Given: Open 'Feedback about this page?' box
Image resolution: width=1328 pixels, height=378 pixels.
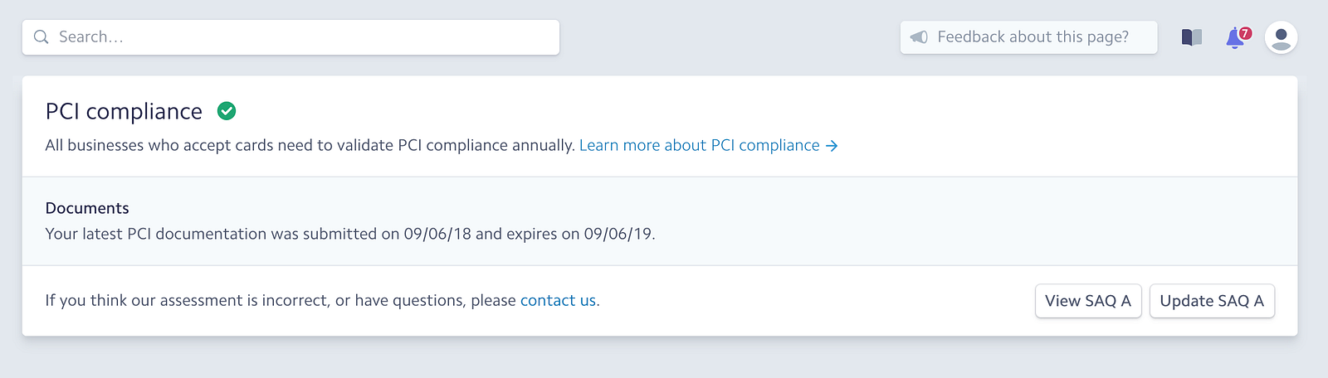Looking at the screenshot, I should [1028, 37].
